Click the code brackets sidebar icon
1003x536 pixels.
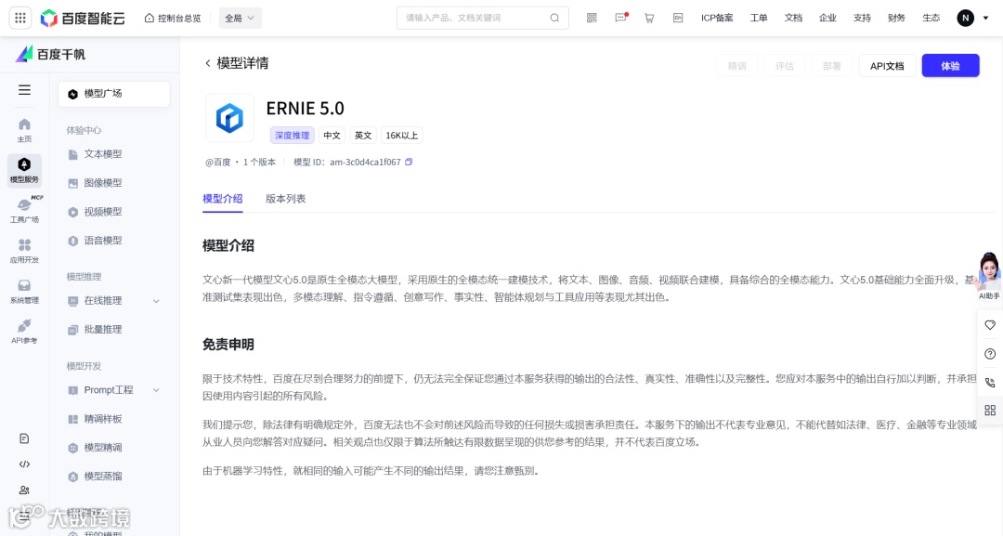[x=24, y=464]
